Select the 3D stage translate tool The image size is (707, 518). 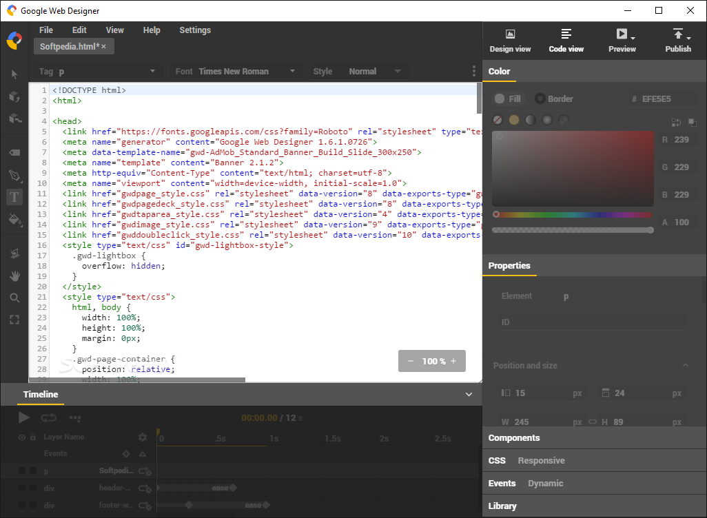[x=15, y=118]
